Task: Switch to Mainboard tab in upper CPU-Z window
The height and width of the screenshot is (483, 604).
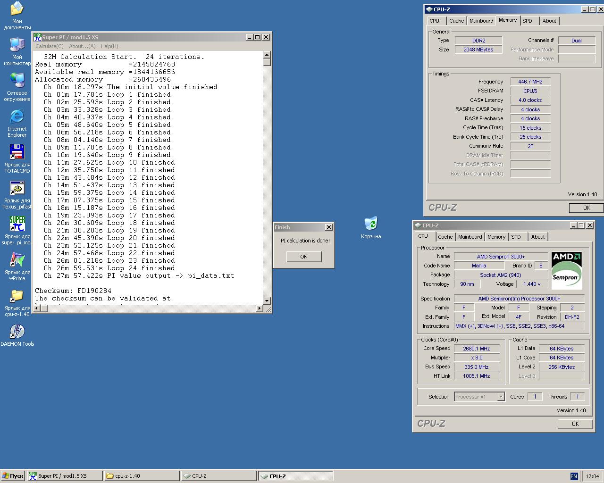Action: (x=481, y=21)
